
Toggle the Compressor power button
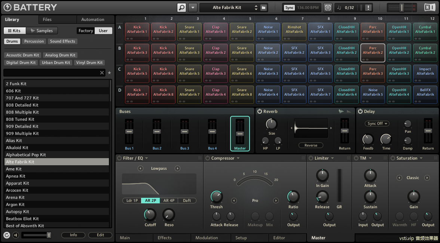(207, 158)
